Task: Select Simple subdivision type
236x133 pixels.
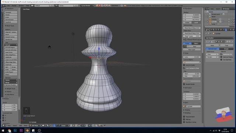Action: tap(226, 49)
